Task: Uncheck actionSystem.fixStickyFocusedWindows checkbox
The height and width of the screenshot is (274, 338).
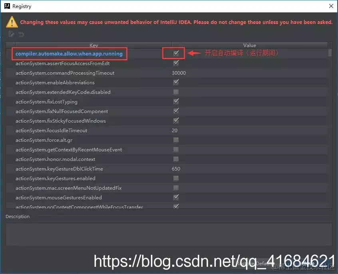Action: [x=176, y=121]
